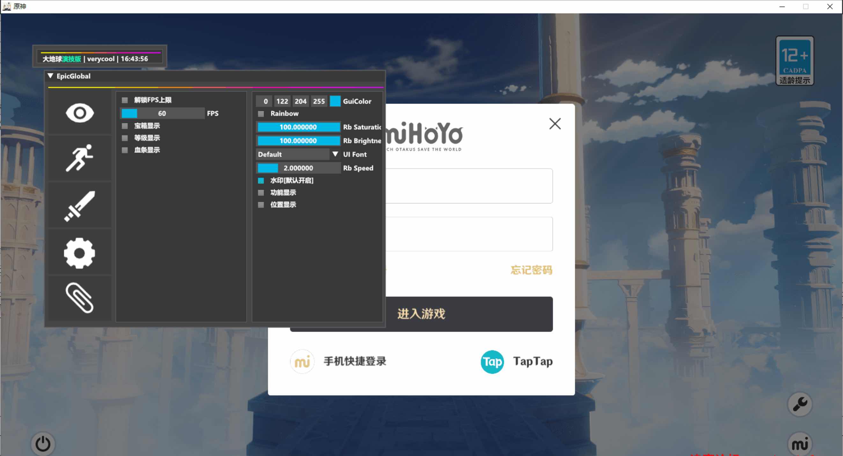Click the Rb Brightness slider
The width and height of the screenshot is (843, 456).
298,141
